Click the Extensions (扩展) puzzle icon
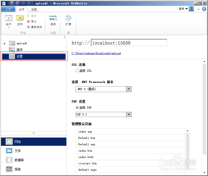 tap(68, 18)
